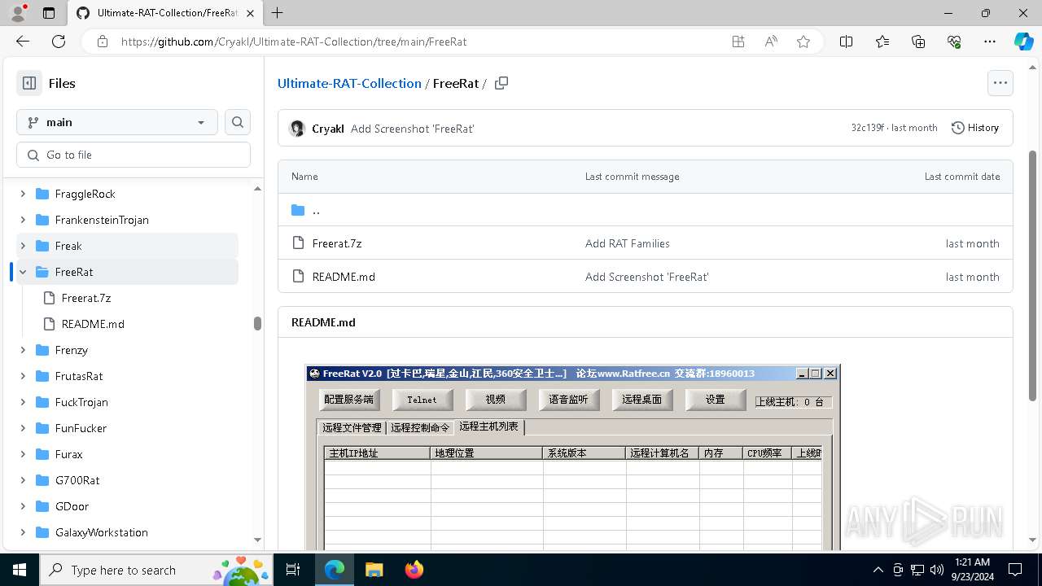The image size is (1042, 586).
Task: Open the tab actions menu icon
Action: [x=49, y=13]
